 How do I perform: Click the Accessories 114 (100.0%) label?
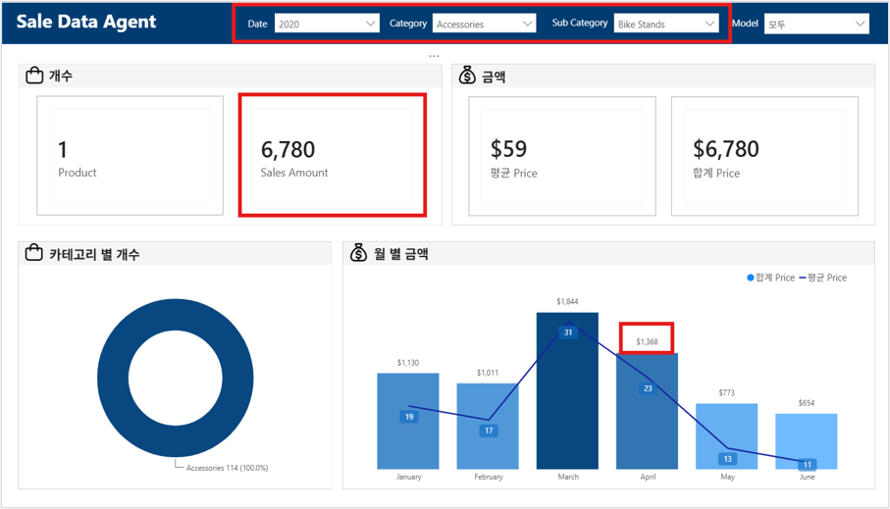click(x=227, y=468)
